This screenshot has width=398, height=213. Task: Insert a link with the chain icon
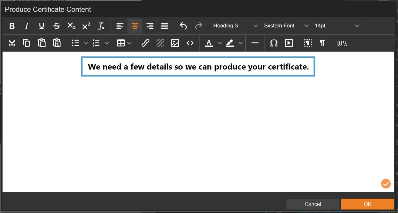pos(145,43)
